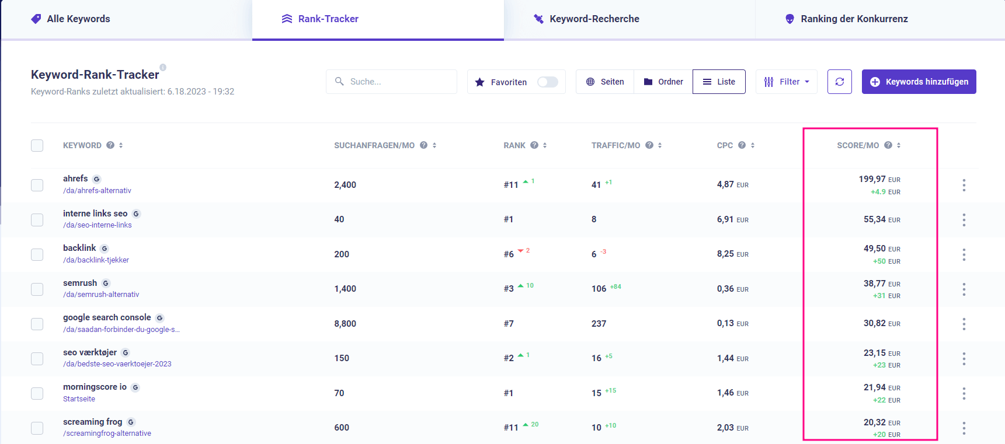The width and height of the screenshot is (1005, 444).
Task: Click the 199,97 EUR score value
Action: [x=879, y=179]
